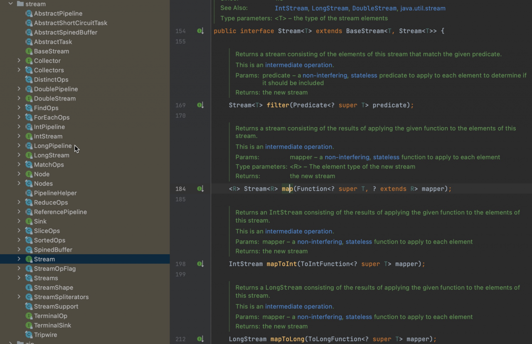Open the non-interfering link in filter docs

325,76
